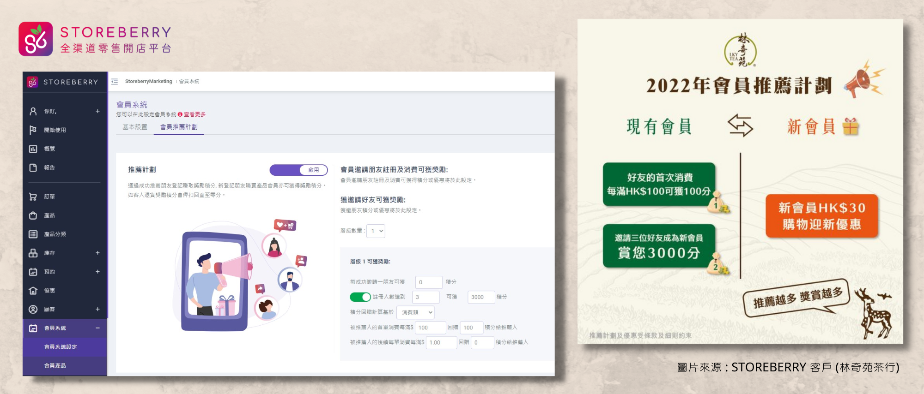Click the 圖片來源 caption text
The width and height of the screenshot is (924, 394).
pyautogui.click(x=788, y=367)
